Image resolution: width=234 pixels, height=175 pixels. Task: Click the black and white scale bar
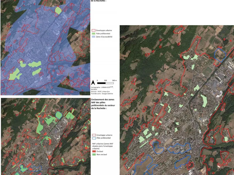point(105,83)
